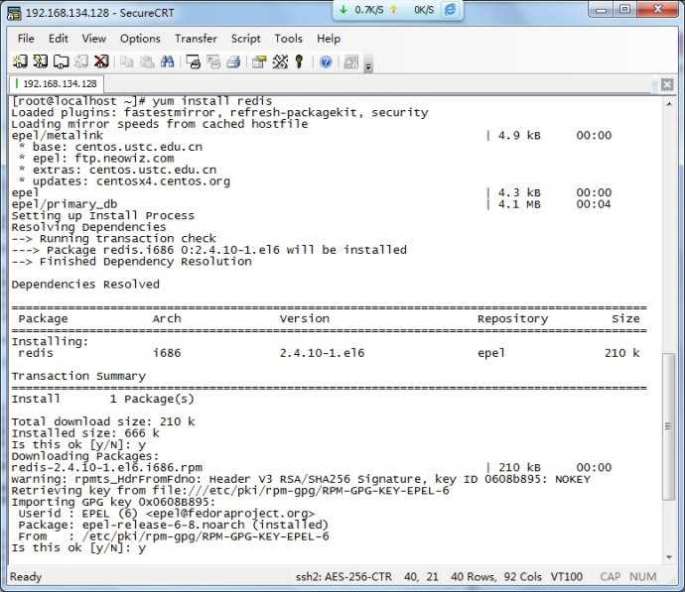This screenshot has height=592, width=685.
Task: Click the terminal scrollbar up arrow
Action: [669, 103]
